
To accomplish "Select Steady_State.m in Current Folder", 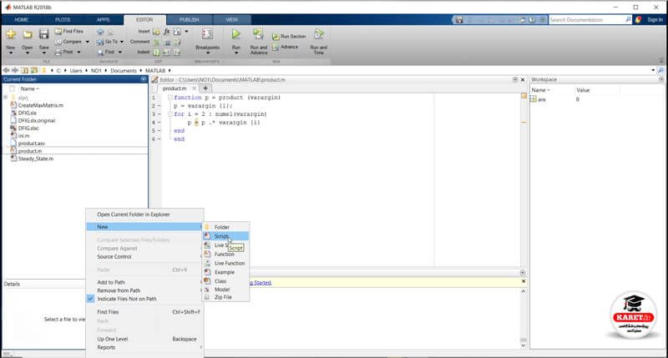I will 36,159.
